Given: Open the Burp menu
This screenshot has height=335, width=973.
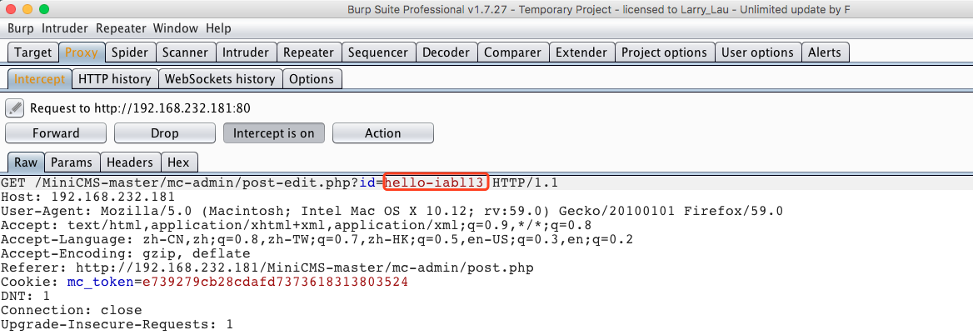Looking at the screenshot, I should coord(21,28).
